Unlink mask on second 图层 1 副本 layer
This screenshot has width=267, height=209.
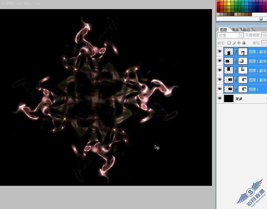(236, 61)
